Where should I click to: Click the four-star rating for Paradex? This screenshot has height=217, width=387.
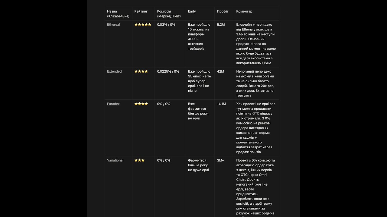141,104
